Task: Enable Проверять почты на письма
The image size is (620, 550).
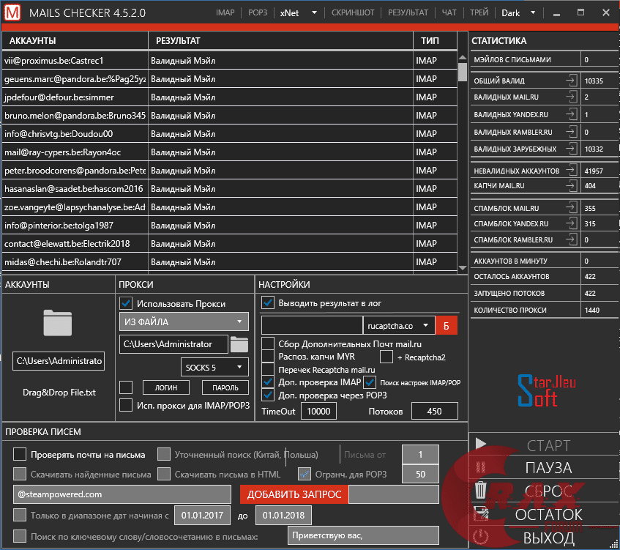Action: [x=20, y=453]
